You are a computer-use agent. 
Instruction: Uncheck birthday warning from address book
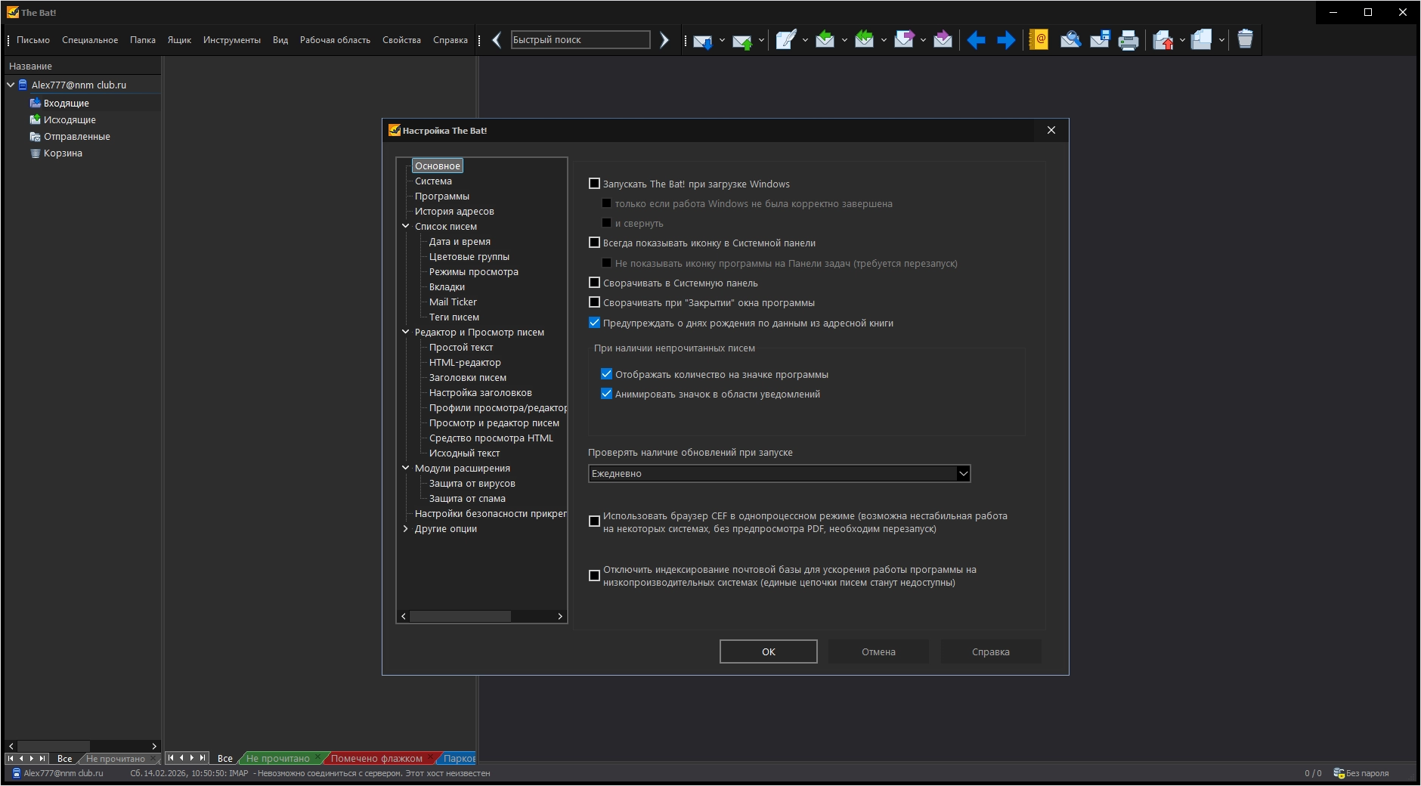(x=594, y=323)
